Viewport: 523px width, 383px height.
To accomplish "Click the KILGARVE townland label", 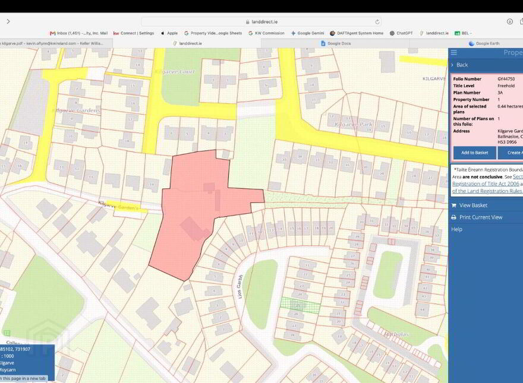I will [x=434, y=78].
